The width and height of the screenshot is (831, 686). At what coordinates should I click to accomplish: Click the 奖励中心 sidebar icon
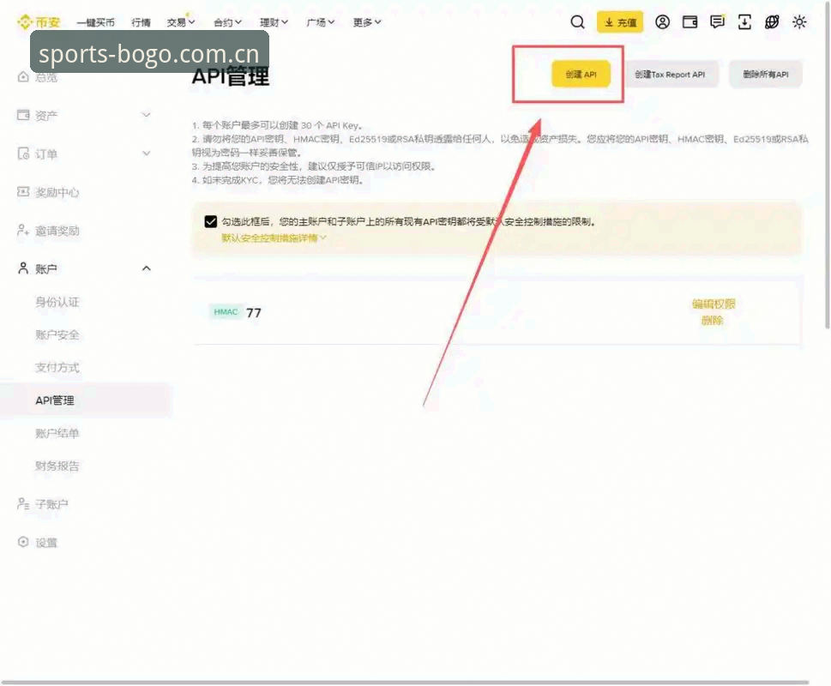tap(23, 192)
